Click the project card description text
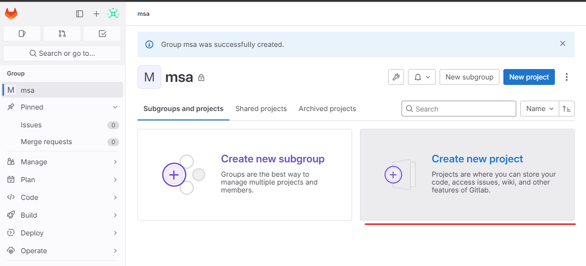Viewport: 586px width, 266px height. click(x=494, y=182)
